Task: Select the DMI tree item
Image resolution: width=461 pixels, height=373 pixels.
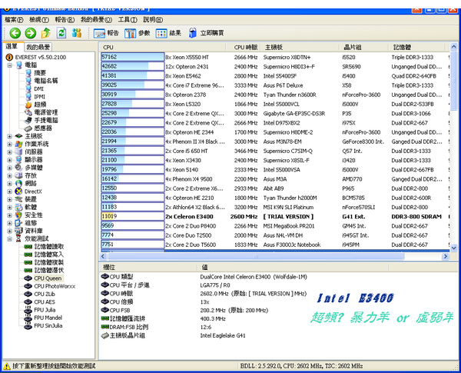Action: (x=39, y=88)
